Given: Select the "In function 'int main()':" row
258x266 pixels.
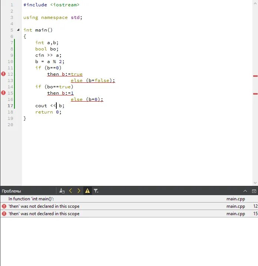Looking at the screenshot, I should click(129, 199).
